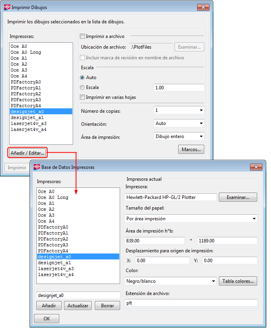Select Oce A2 in printer database list
The width and height of the screenshot is (271, 333).
click(78, 209)
